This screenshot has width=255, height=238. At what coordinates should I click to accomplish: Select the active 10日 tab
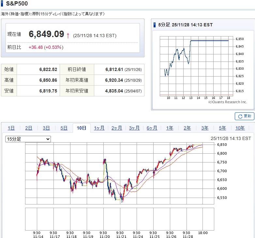(82, 128)
